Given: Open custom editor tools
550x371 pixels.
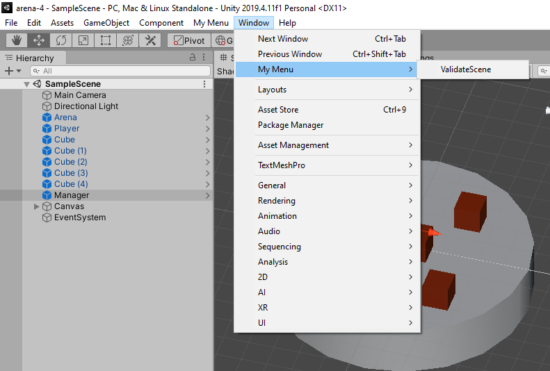Looking at the screenshot, I should tap(150, 40).
